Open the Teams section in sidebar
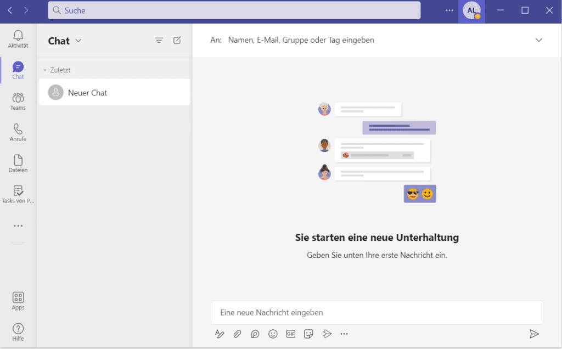 coord(18,101)
